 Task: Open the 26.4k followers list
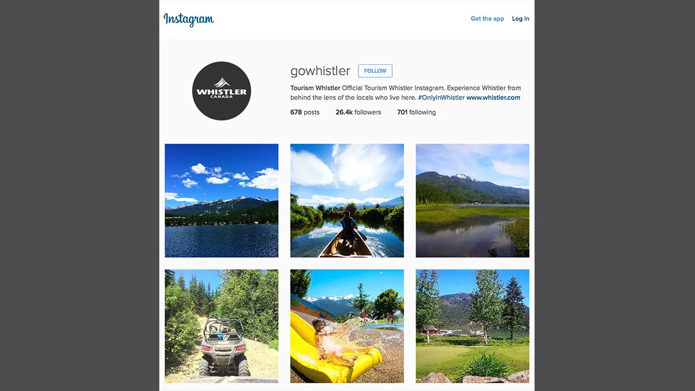(x=359, y=112)
